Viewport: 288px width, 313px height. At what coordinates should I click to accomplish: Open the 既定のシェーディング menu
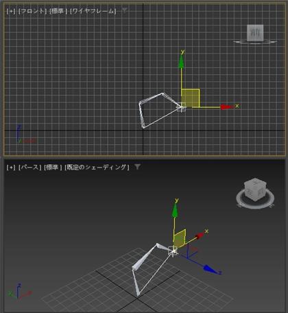[x=97, y=167]
